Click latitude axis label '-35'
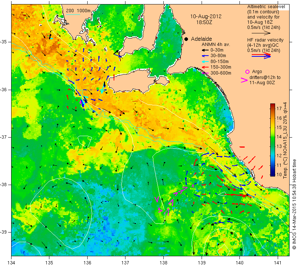 (4, 42)
